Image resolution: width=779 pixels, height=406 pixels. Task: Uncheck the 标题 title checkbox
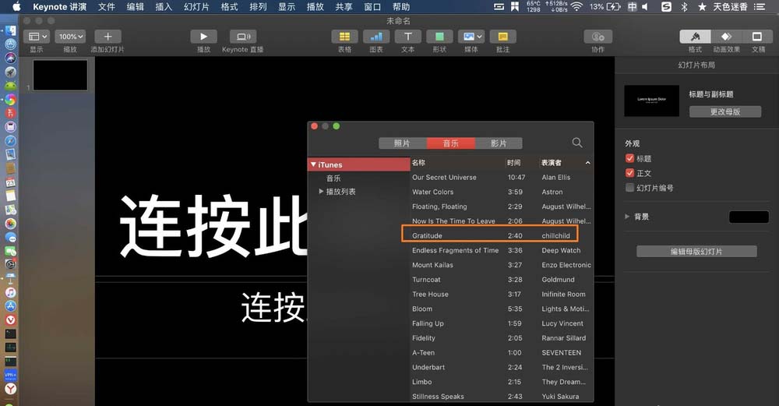629,158
